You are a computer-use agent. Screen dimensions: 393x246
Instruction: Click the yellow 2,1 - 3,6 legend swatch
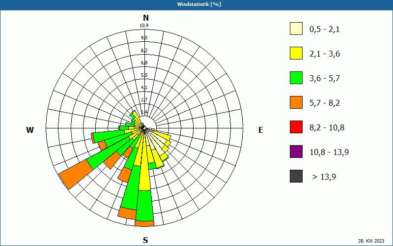coord(296,53)
